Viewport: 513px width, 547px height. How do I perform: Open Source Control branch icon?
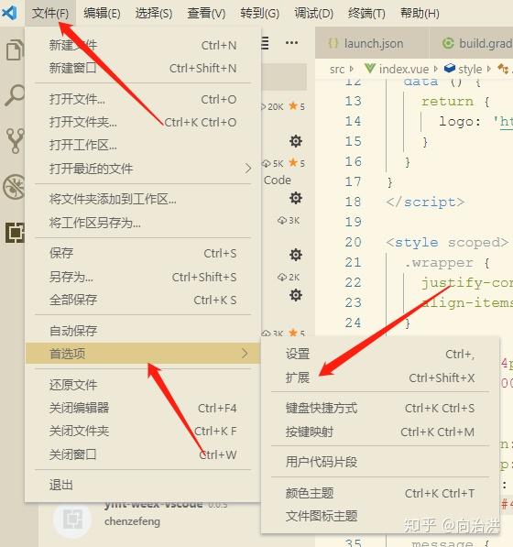(15, 140)
